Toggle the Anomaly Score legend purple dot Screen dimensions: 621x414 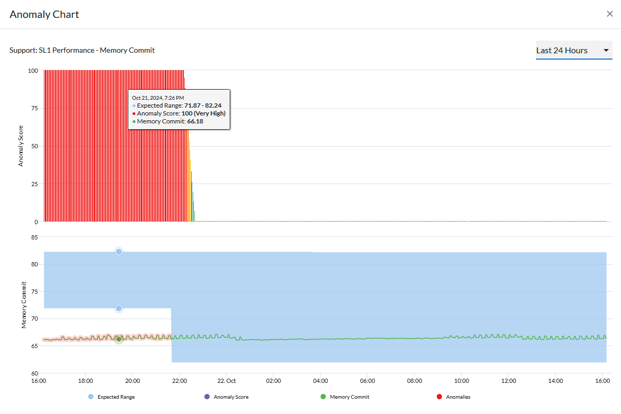[x=206, y=397]
